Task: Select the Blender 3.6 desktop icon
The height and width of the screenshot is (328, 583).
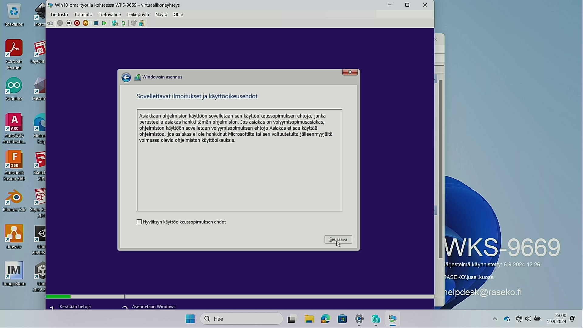Action: 14,200
